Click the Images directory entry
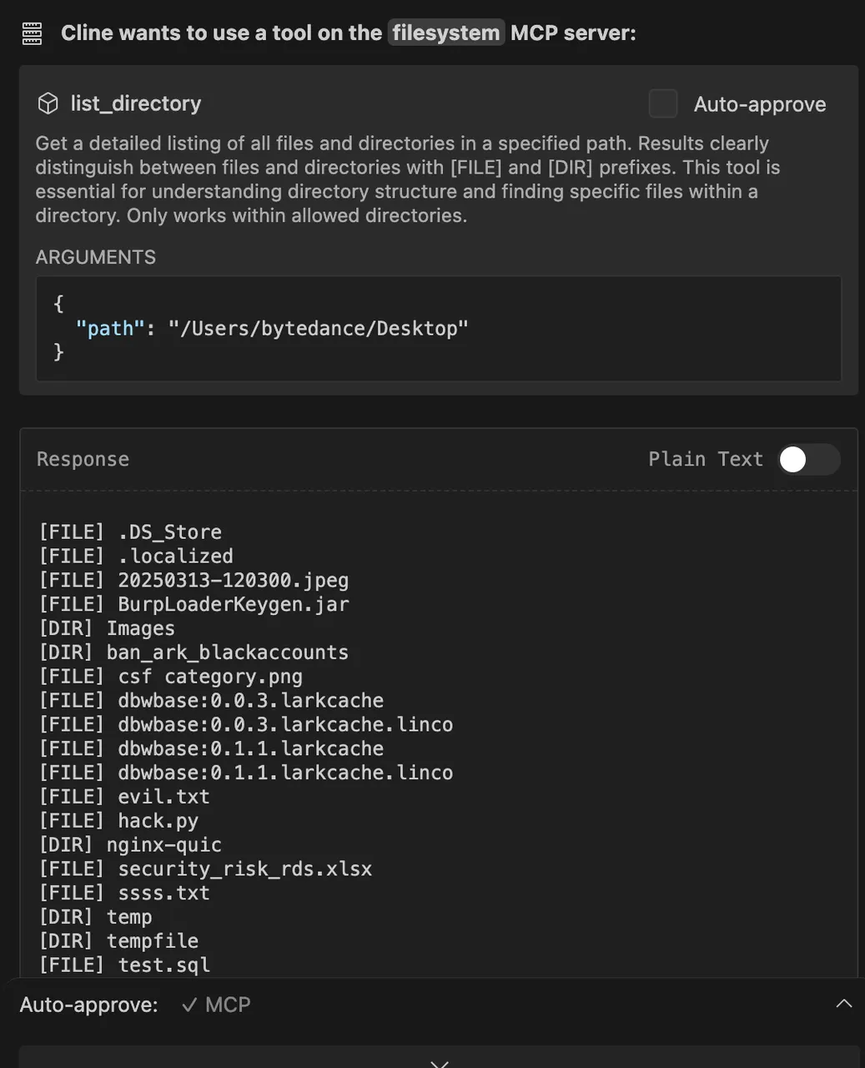Viewport: 865px width, 1068px height. pyautogui.click(x=140, y=628)
